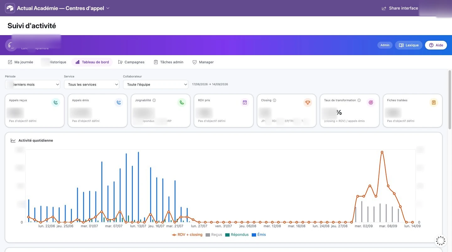The width and height of the screenshot is (452, 252).
Task: Toggle the RDV + closing legend series
Action: click(x=187, y=234)
